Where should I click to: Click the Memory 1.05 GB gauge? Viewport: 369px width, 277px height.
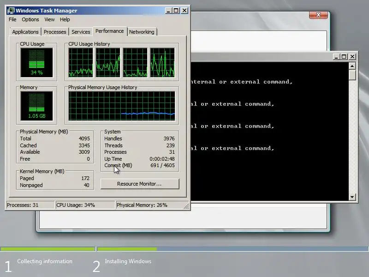point(37,106)
